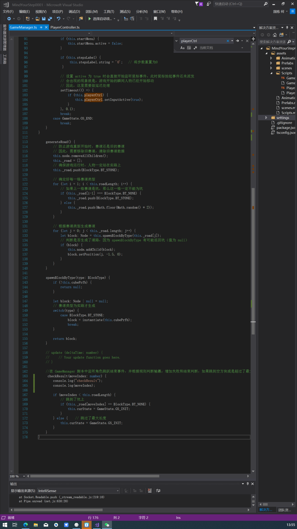Click the 解决方案 tab at bottom right
297x529 pixels.
click(x=266, y=510)
